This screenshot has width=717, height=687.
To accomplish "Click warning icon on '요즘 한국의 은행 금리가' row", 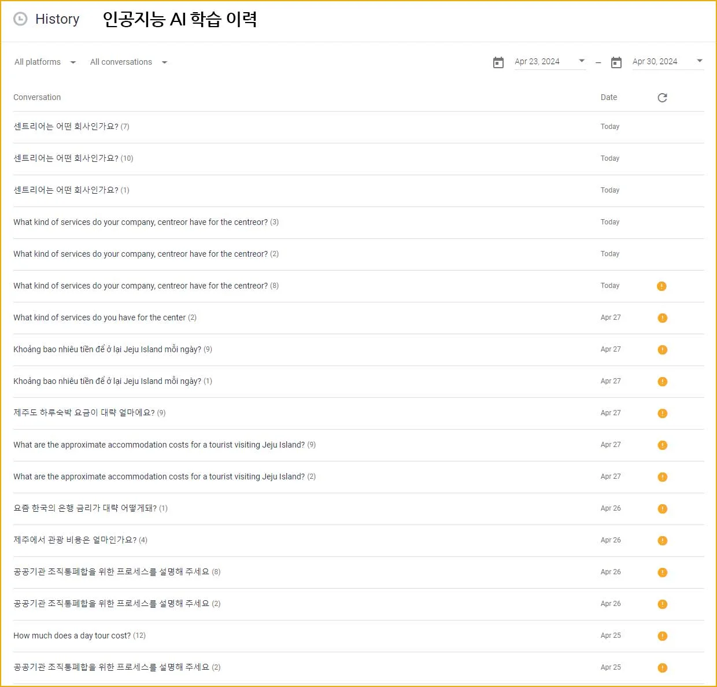I will pos(663,509).
